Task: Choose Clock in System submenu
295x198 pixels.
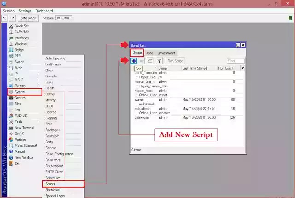Action: 49,70
